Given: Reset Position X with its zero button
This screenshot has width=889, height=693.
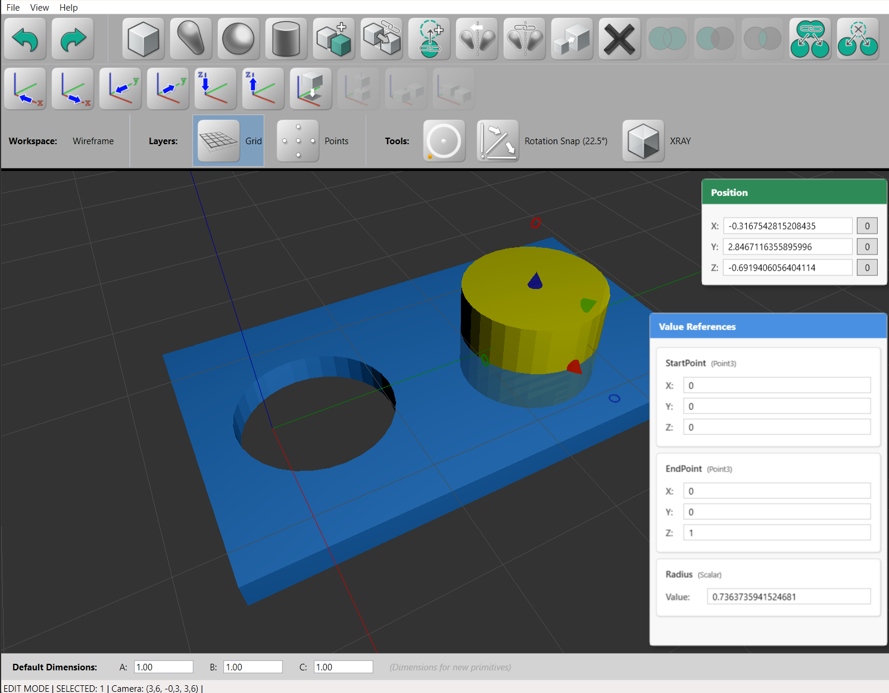Looking at the screenshot, I should [867, 225].
